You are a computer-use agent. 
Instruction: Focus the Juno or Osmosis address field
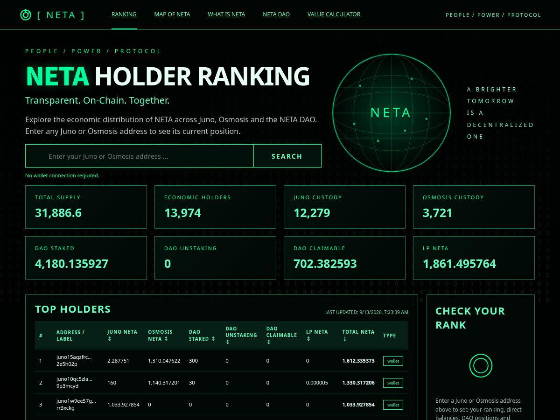140,156
